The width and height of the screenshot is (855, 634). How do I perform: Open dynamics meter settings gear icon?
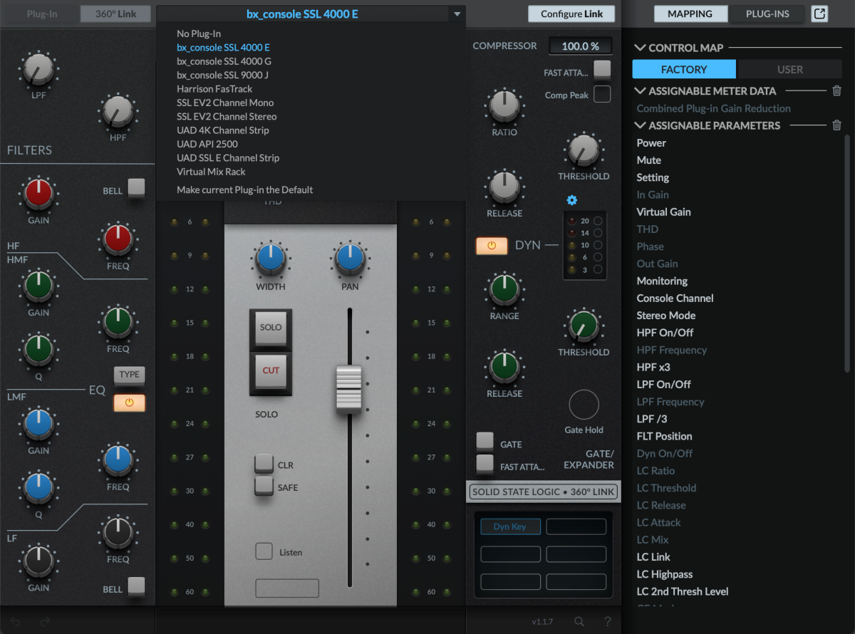point(571,200)
